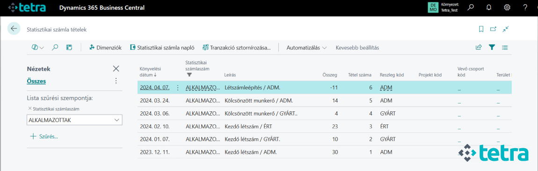Select Kezdő létszám / ADM. description
Image resolution: width=538 pixels, height=171 pixels.
click(250, 152)
